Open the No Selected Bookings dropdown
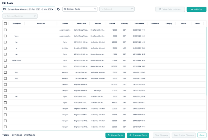The width and height of the screenshot is (208, 140). 20,16
